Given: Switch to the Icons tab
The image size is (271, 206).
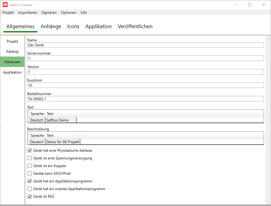Looking at the screenshot, I should [73, 27].
